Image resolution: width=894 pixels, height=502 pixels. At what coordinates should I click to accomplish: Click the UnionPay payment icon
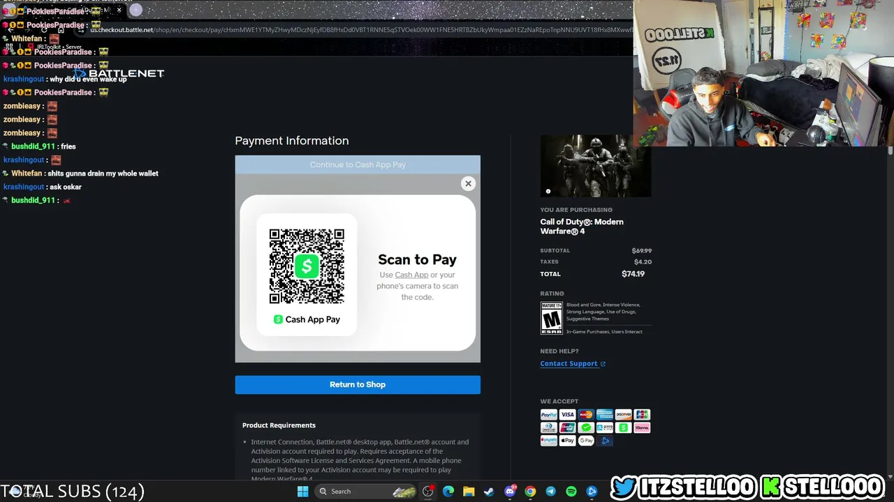567,427
